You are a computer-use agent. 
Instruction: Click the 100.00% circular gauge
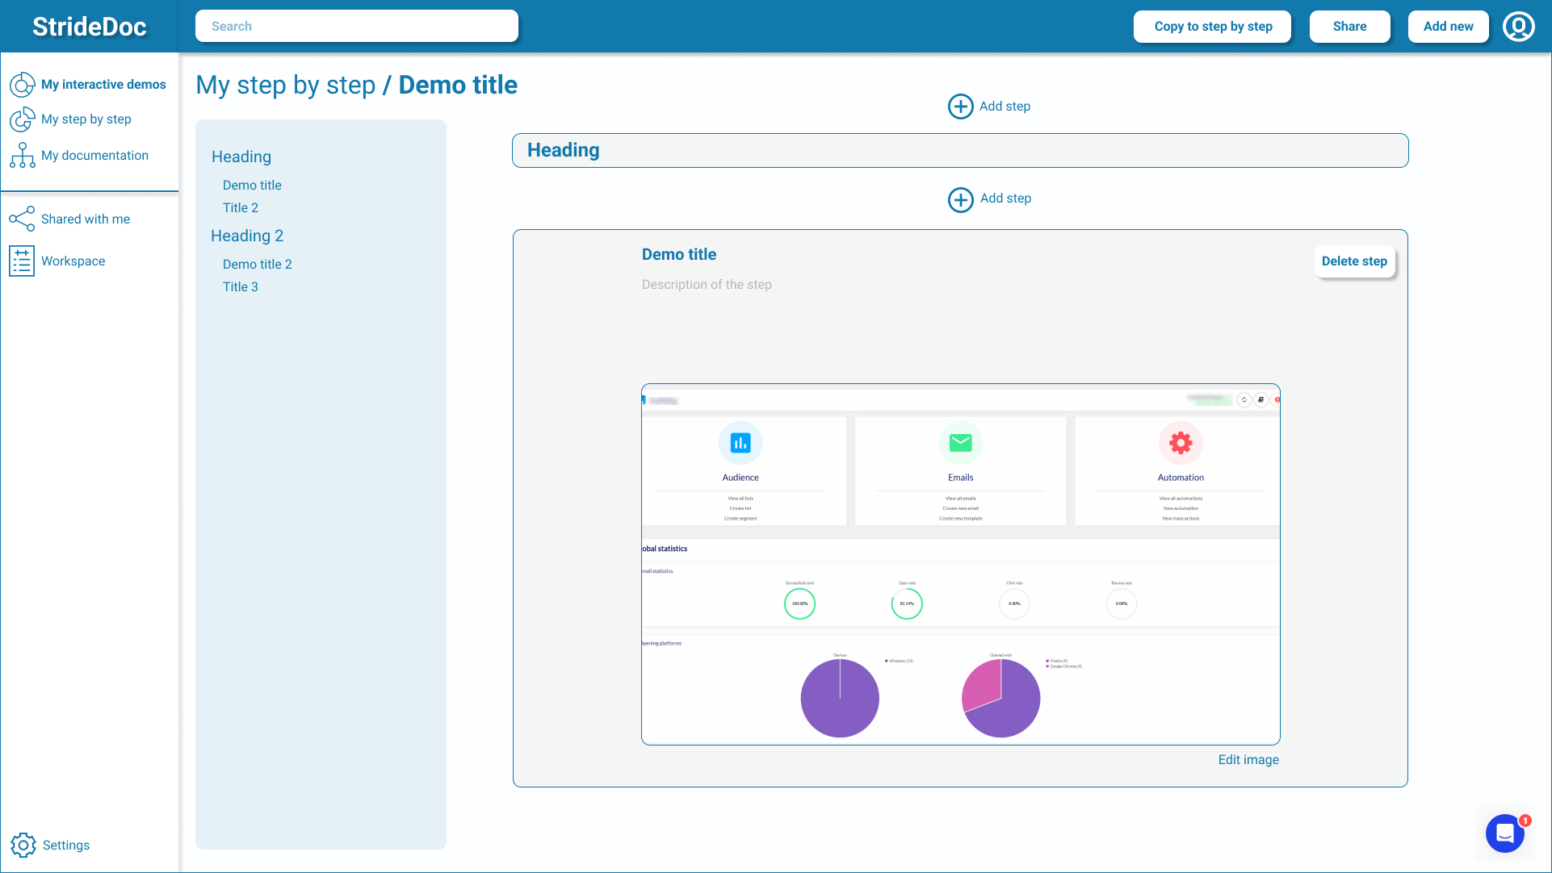pos(799,604)
